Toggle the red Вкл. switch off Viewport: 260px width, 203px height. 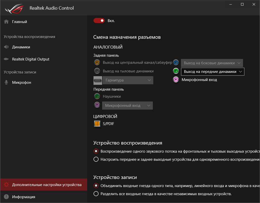pyautogui.click(x=99, y=21)
